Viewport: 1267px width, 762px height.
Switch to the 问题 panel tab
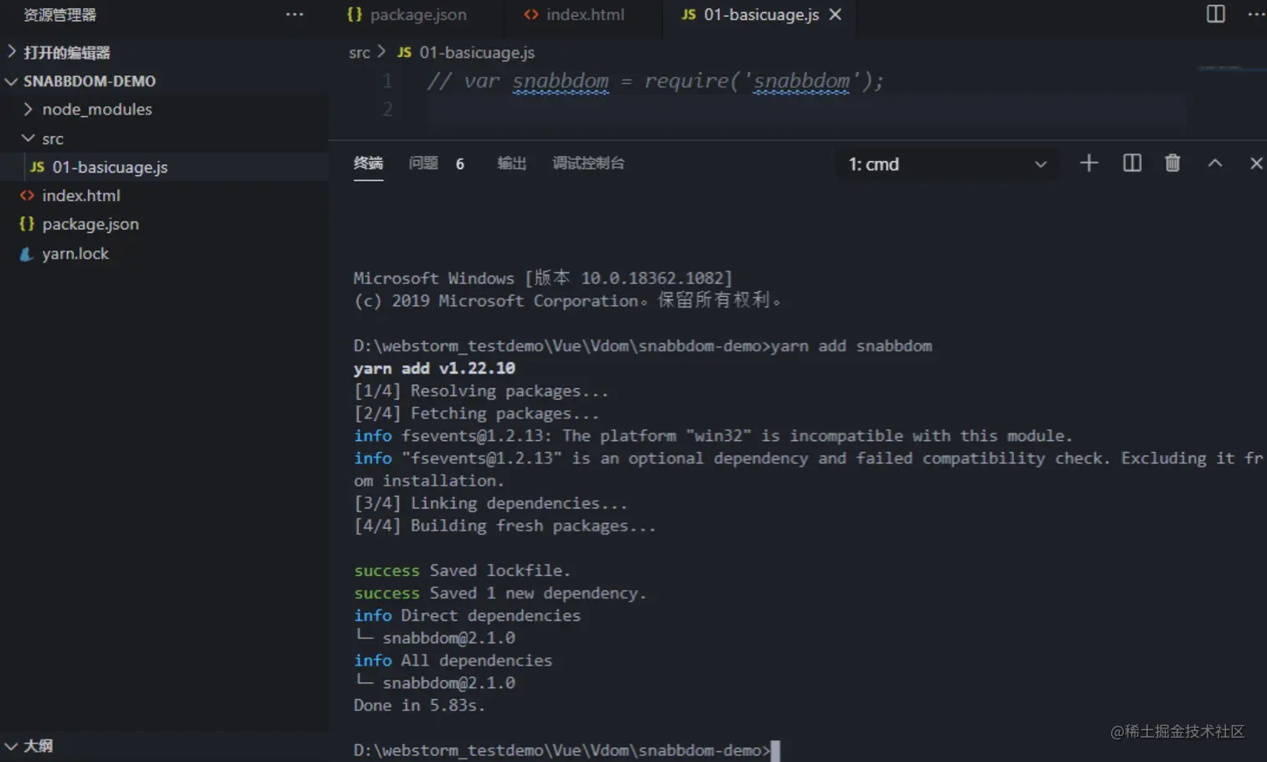coord(423,163)
